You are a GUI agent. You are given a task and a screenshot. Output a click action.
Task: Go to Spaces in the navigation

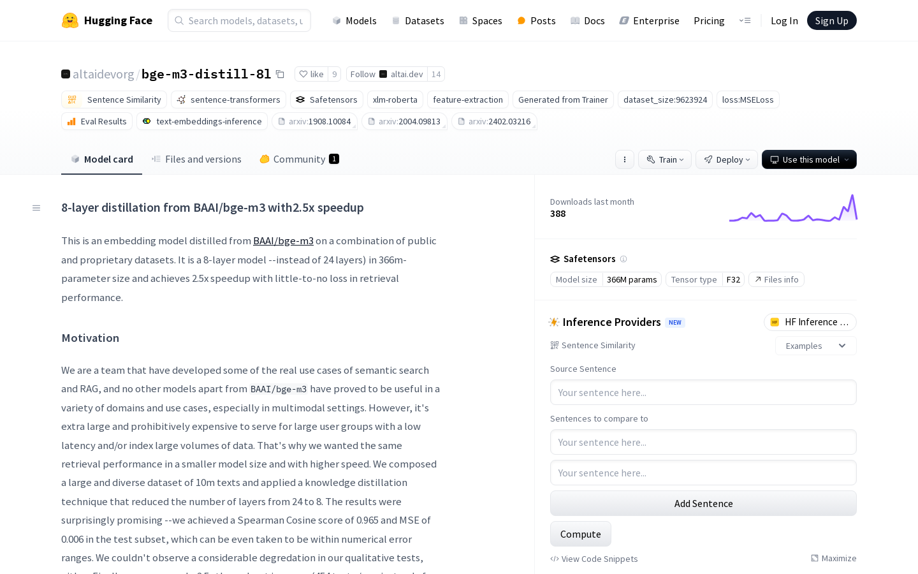(480, 20)
